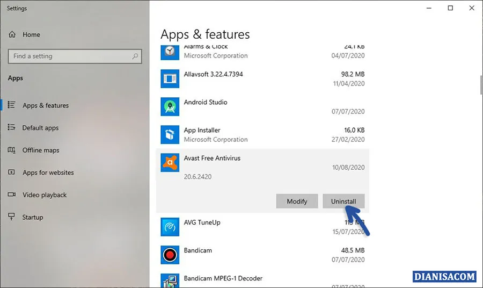Click the 27/02/2020 App Installer date
Image resolution: width=483 pixels, height=288 pixels.
click(348, 139)
